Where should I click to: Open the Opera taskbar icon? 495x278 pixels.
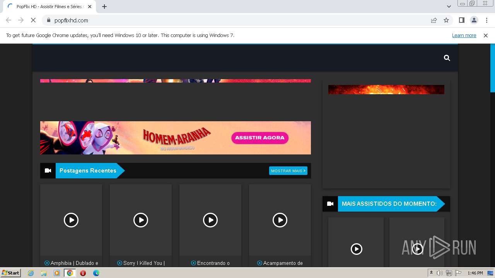click(83, 273)
